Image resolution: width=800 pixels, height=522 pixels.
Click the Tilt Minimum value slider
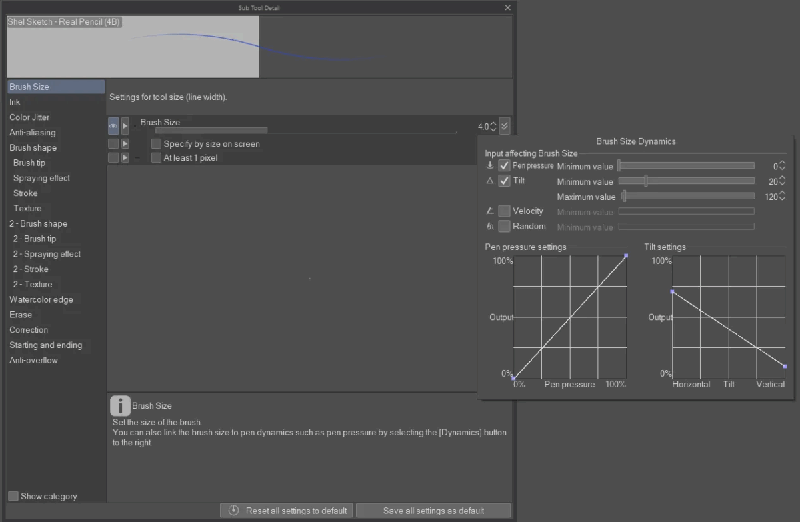686,181
